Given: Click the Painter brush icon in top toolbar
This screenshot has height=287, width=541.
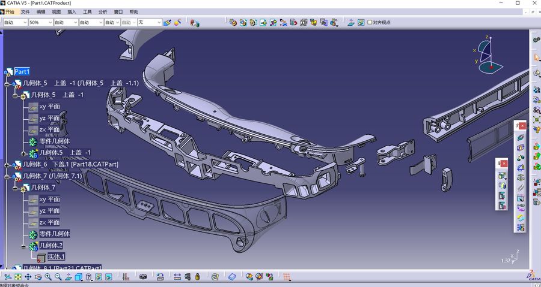Looking at the screenshot, I should [x=167, y=22].
